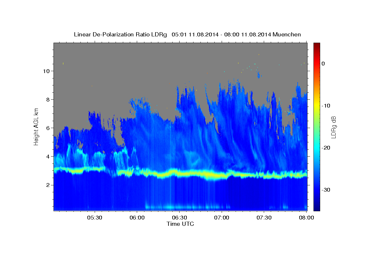This screenshot has width=380, height=253.
Task: Click the 'Time UTC' axis label
Action: coord(180,224)
